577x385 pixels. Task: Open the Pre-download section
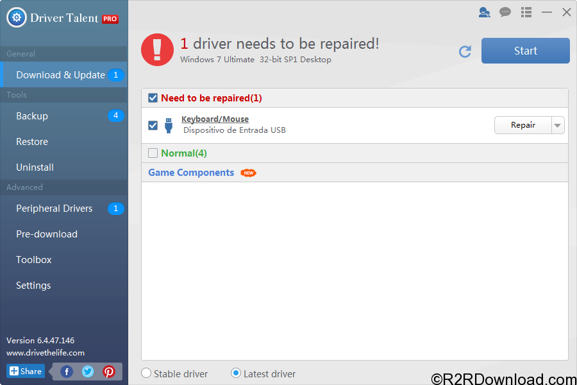tap(64, 234)
